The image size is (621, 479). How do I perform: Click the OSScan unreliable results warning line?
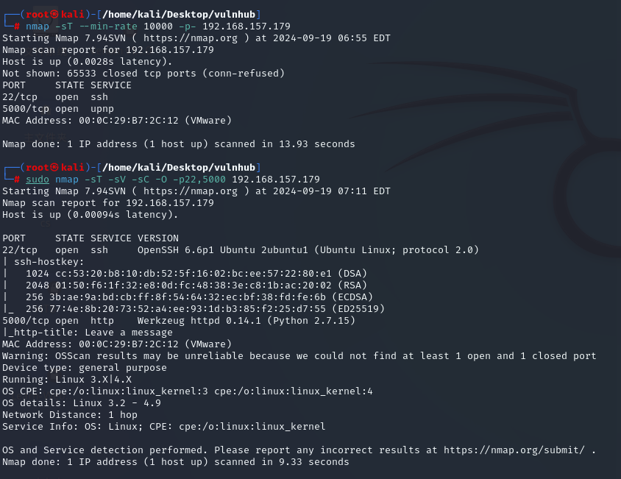tap(299, 356)
